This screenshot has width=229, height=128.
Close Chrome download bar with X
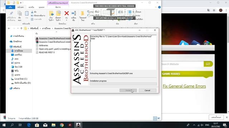(x=226, y=117)
